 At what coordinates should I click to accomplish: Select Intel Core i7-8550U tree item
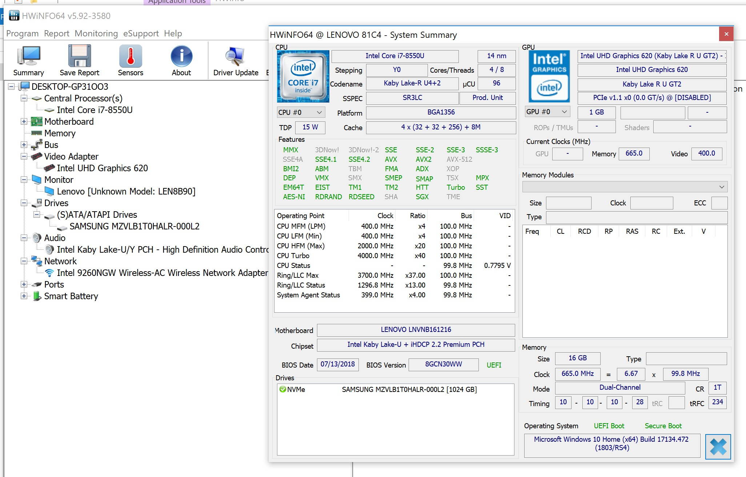(x=95, y=110)
